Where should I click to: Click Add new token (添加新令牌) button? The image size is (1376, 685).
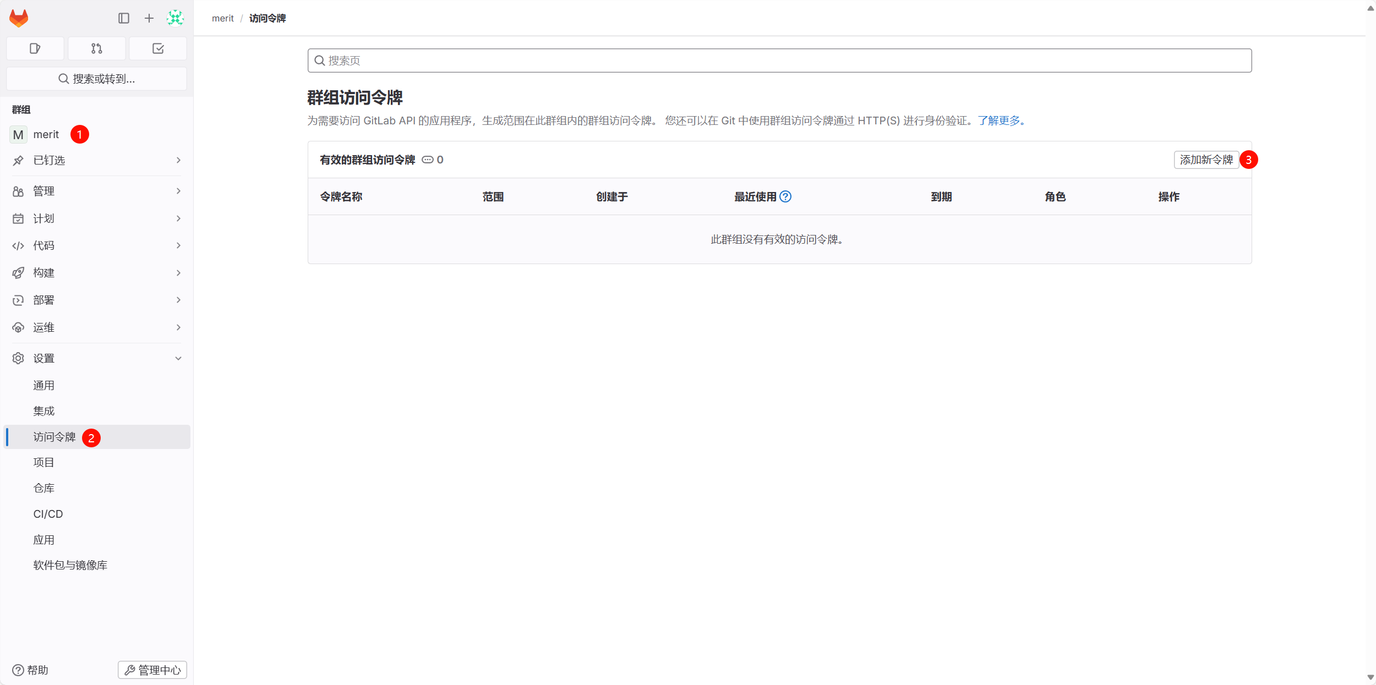pyautogui.click(x=1206, y=160)
